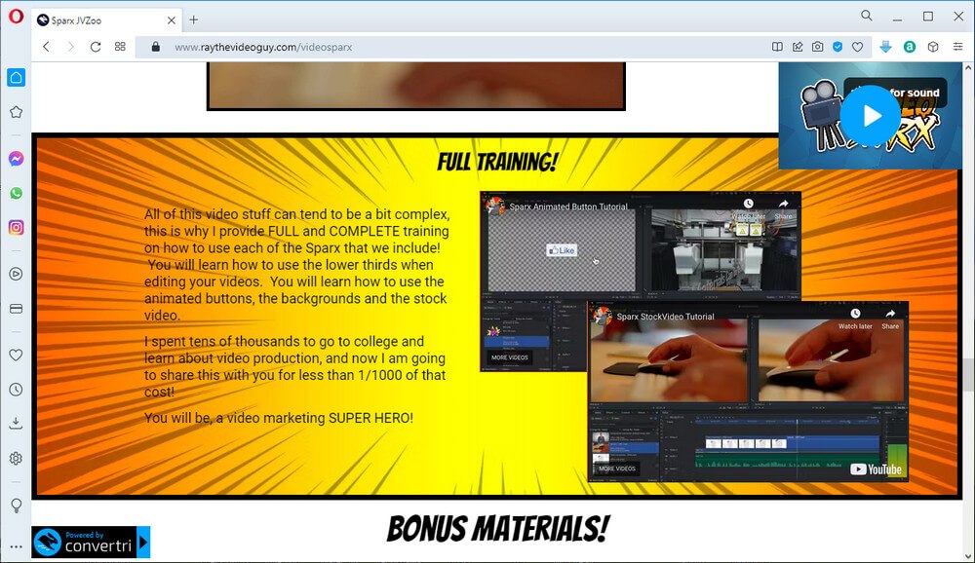The height and width of the screenshot is (563, 975).
Task: Select the Sparx JVZoo tab
Action: 107,20
